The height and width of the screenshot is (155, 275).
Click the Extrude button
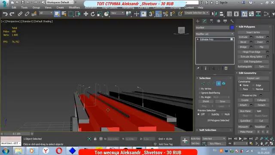coord(243,37)
